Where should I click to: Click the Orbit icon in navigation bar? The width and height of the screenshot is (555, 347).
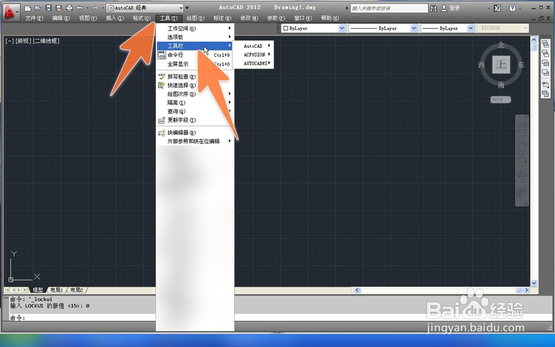tap(522, 175)
